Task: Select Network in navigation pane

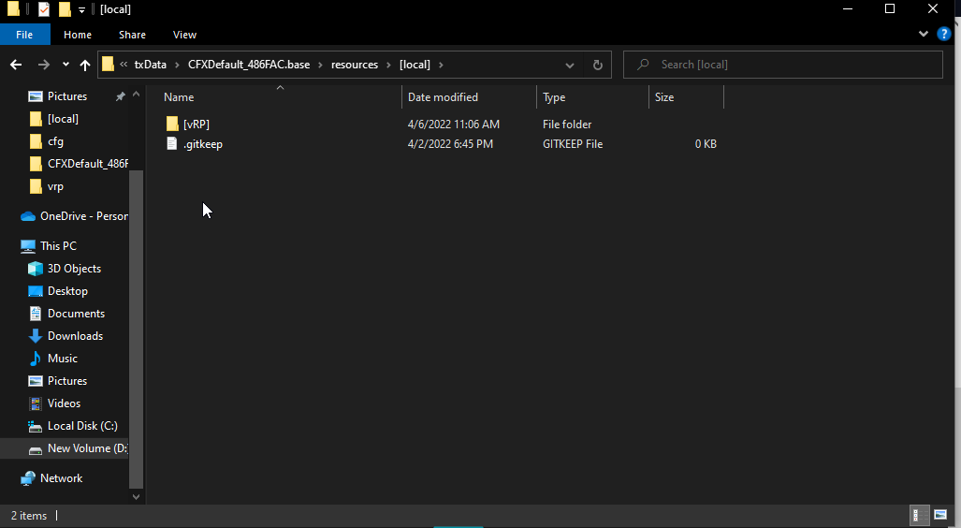Action: pos(61,478)
